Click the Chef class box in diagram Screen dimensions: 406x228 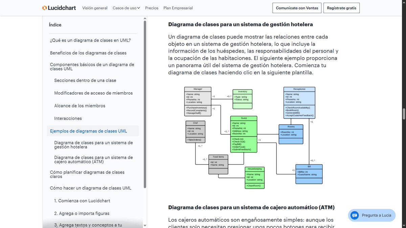195,132
